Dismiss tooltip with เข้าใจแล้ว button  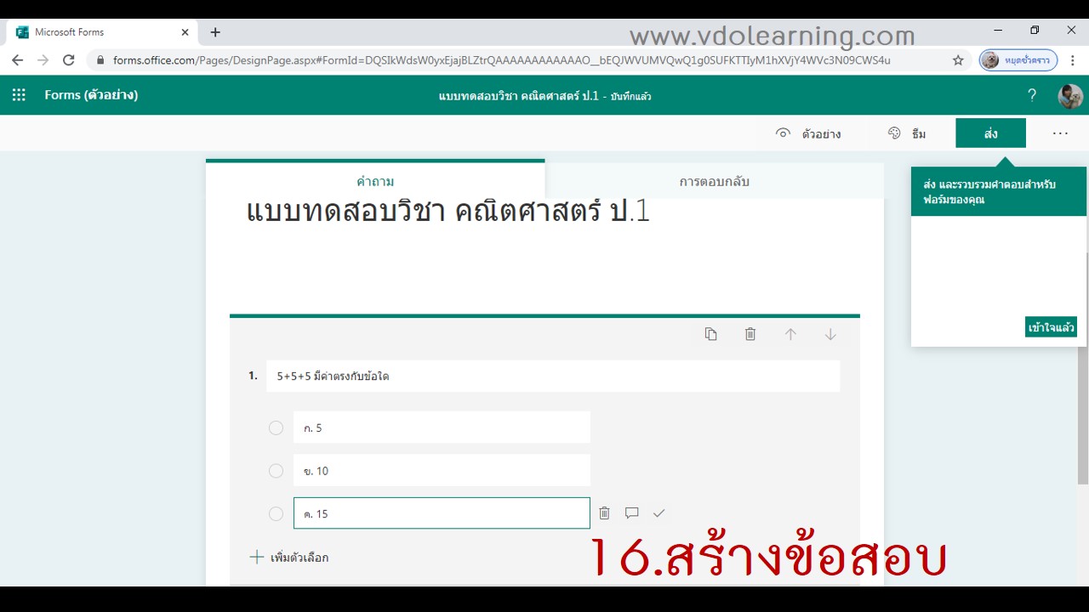[1051, 327]
